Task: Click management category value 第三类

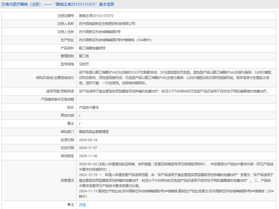Action: point(84,56)
